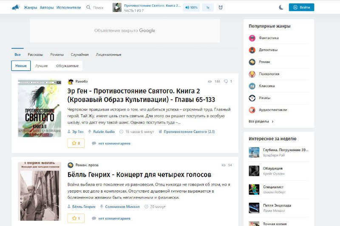Click the search field
340x226 pixels.
coord(98,7)
